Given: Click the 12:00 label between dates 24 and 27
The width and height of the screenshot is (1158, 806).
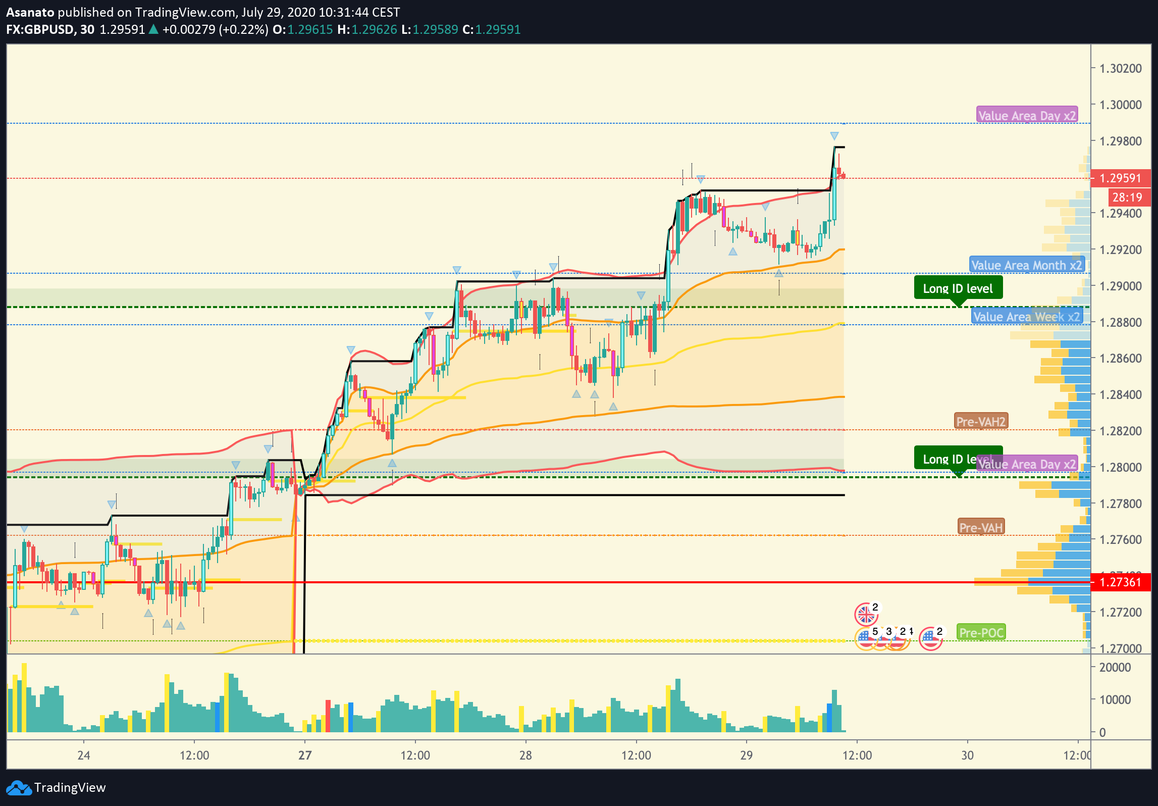Looking at the screenshot, I should 194,755.
